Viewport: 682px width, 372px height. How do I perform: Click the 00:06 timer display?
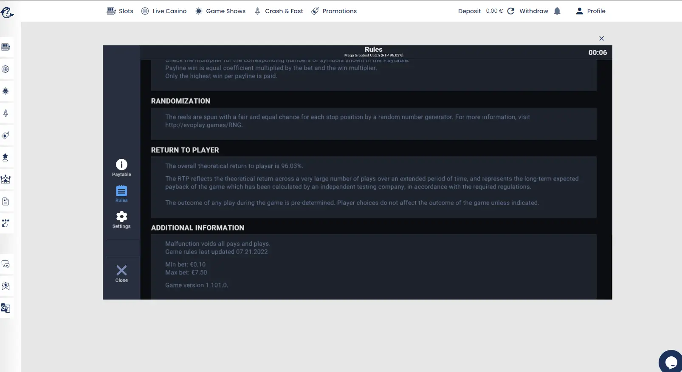597,53
